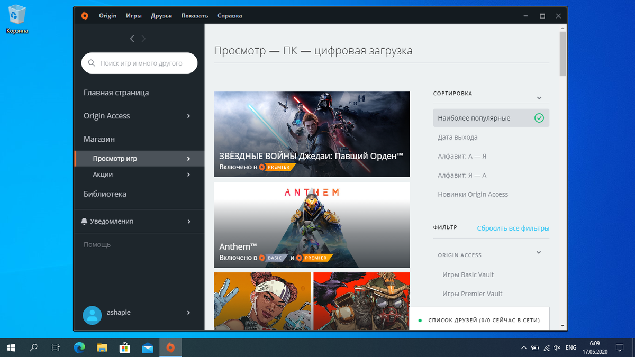635x357 pixels.
Task: Collapse the Сортировка section chevron
Action: [x=539, y=98]
